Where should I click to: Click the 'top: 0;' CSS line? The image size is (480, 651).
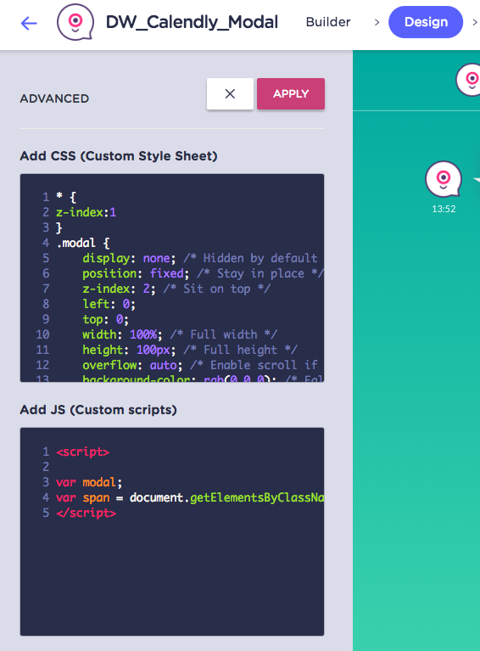coord(105,319)
